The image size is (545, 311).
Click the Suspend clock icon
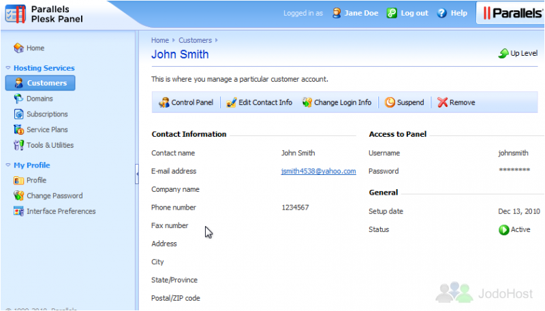[x=390, y=102]
